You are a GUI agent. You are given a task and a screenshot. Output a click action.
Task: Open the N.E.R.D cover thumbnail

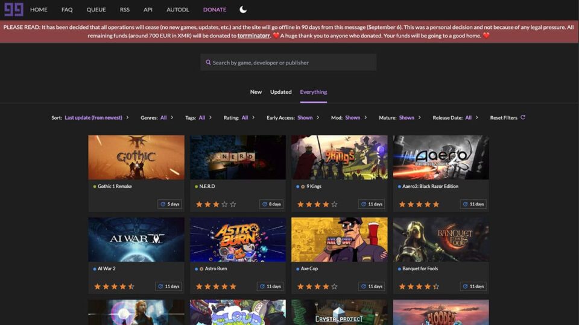(x=238, y=157)
